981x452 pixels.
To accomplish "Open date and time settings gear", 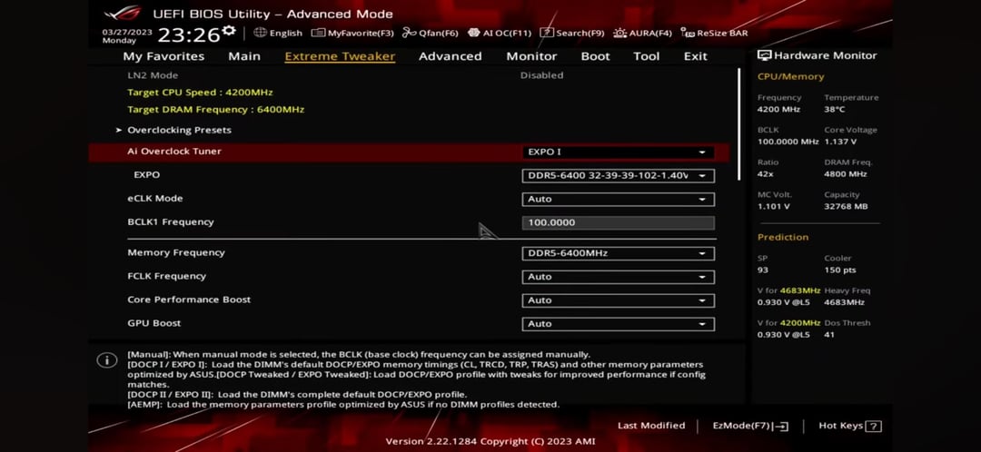I will [x=229, y=31].
